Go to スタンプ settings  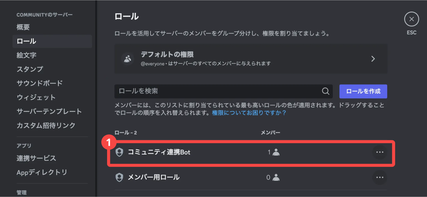pos(30,69)
